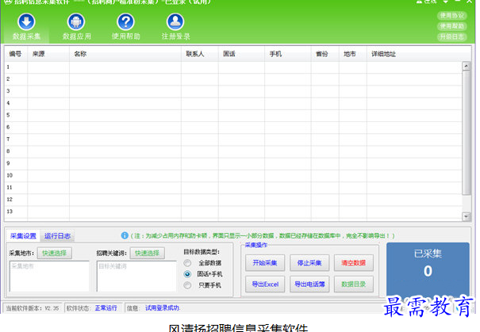Screen dimensions: 480x332
Task: Click the 编号 column header
Action: (x=16, y=54)
